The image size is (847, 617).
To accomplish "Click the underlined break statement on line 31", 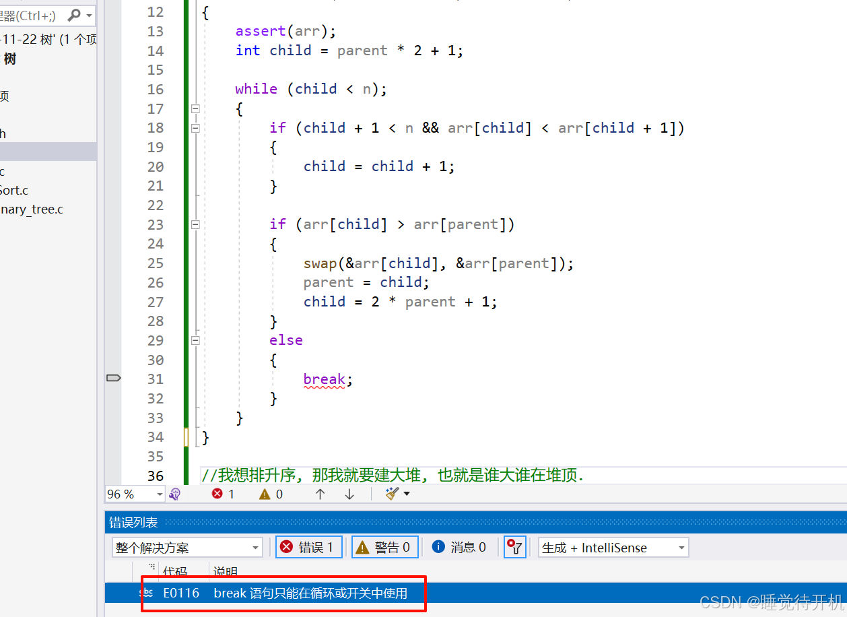I will 324,379.
